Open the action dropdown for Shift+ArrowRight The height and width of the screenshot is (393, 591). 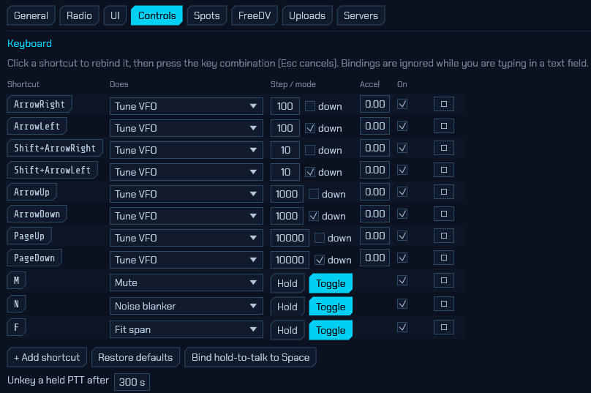coord(187,150)
